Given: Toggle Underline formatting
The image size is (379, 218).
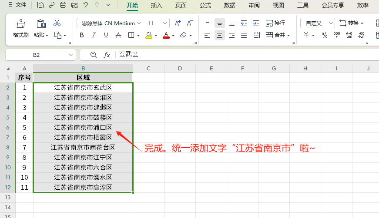Looking at the screenshot, I should coord(106,35).
